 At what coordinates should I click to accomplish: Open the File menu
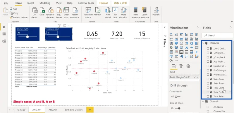click(x=6, y=3)
